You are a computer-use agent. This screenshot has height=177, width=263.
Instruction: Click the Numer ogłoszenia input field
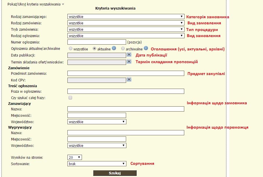pyautogui.click(x=96, y=42)
